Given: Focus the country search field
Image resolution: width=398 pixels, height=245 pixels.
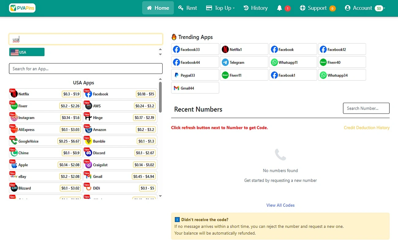Looking at the screenshot, I should click(86, 39).
